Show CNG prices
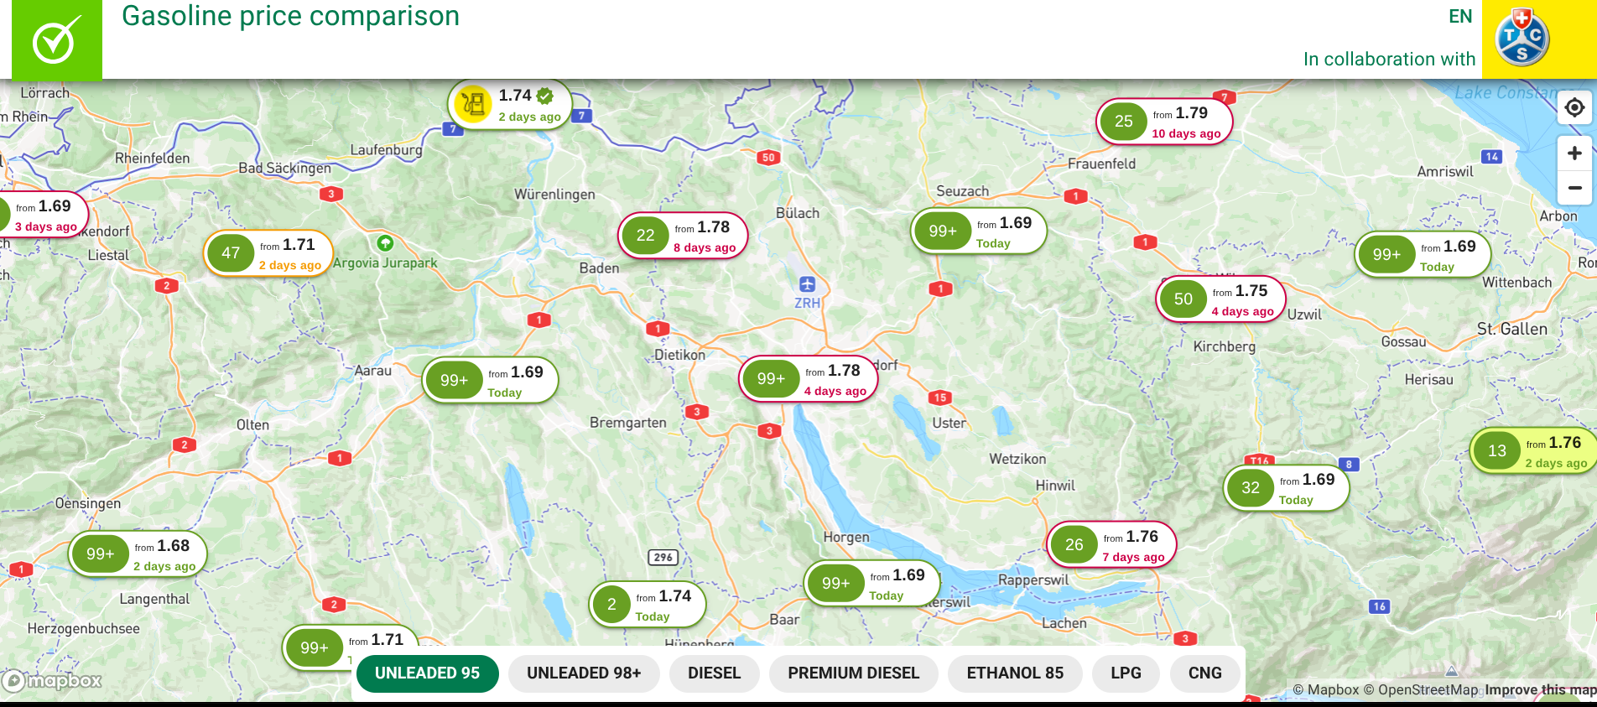The image size is (1597, 707). pyautogui.click(x=1204, y=673)
